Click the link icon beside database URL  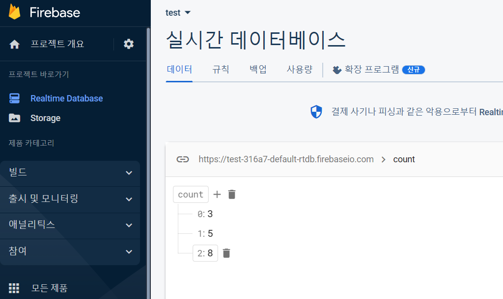pos(183,159)
